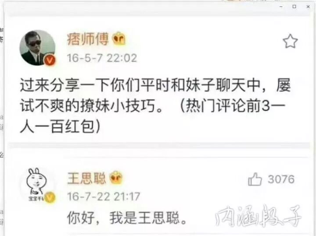This screenshot has width=316, height=236.
Task: Open the 痞师傅 username link
Action: tap(88, 39)
